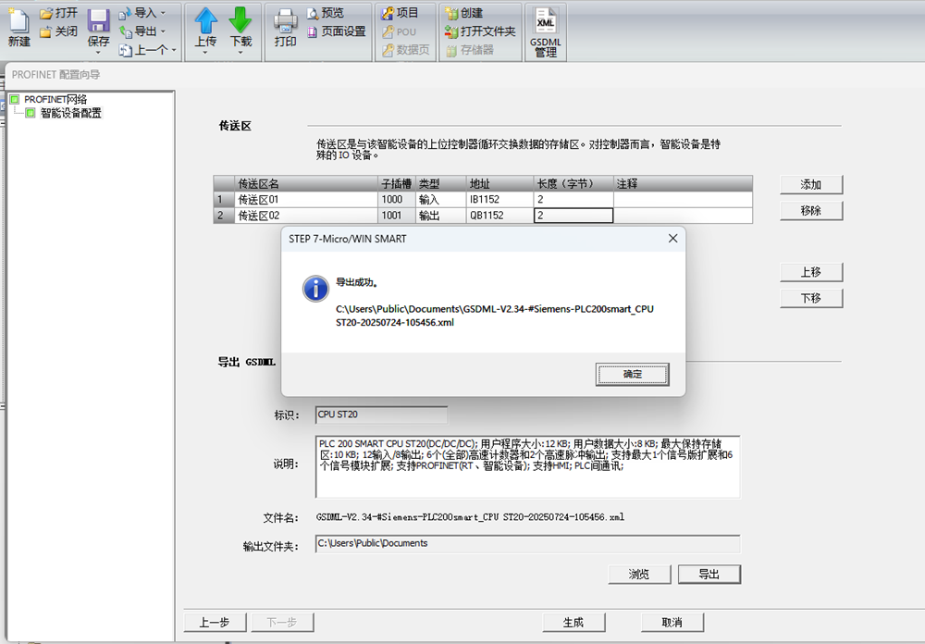
Task: Click sub-slot cell 1001
Action: point(397,216)
